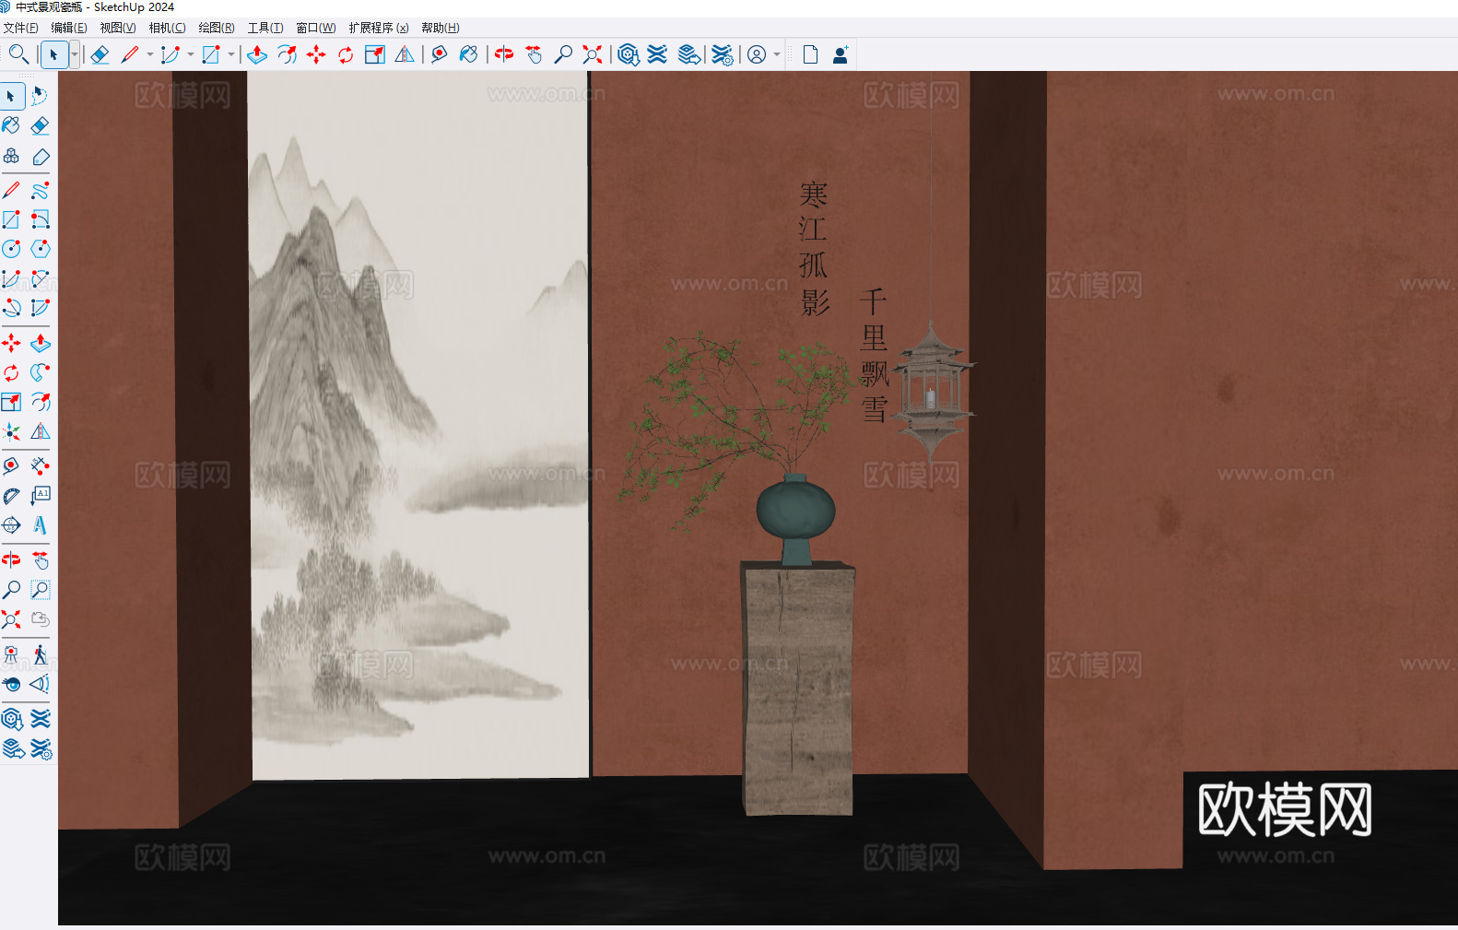Open Search tool in top toolbar

(x=18, y=54)
